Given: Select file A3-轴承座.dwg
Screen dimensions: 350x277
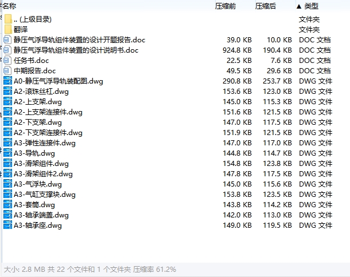Looking at the screenshot, I should click(38, 225).
